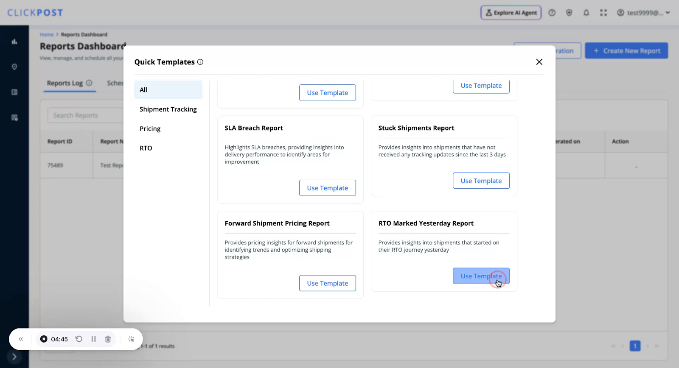Screen dimensions: 679x368
Task: Collapse the recorder toolbar with double chevron
Action: (21, 339)
